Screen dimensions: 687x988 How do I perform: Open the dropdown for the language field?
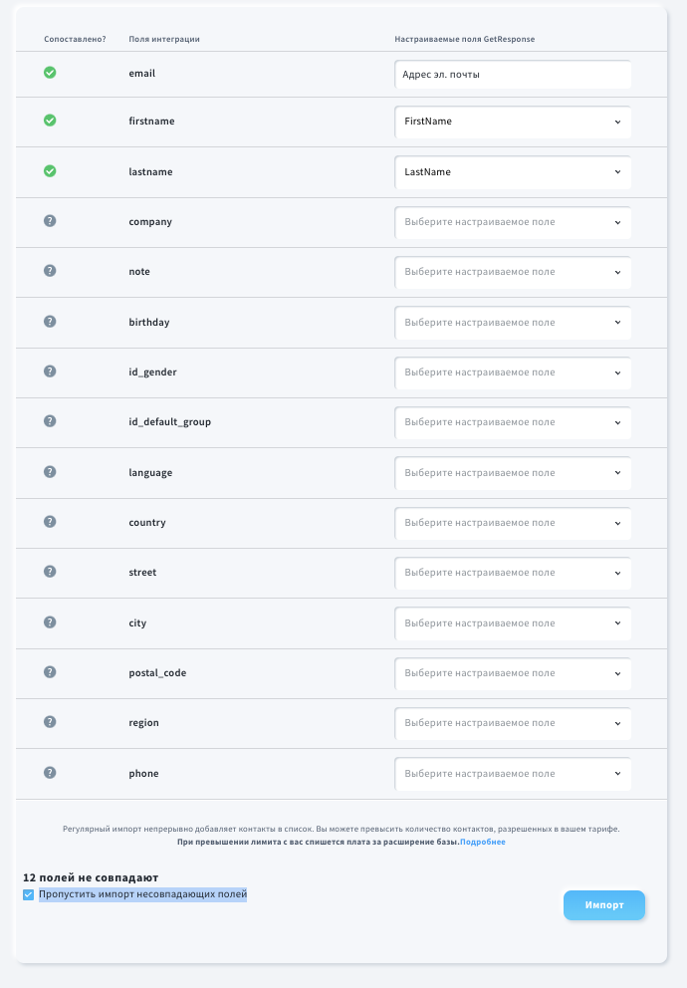pos(513,472)
